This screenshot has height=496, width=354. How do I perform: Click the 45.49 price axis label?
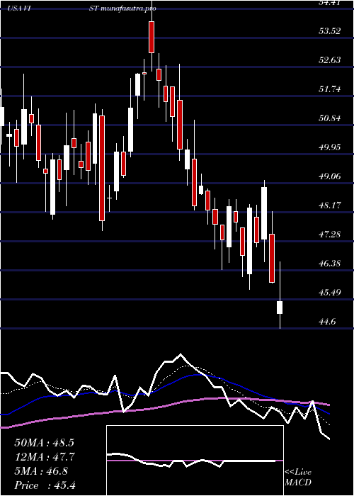[330, 292]
